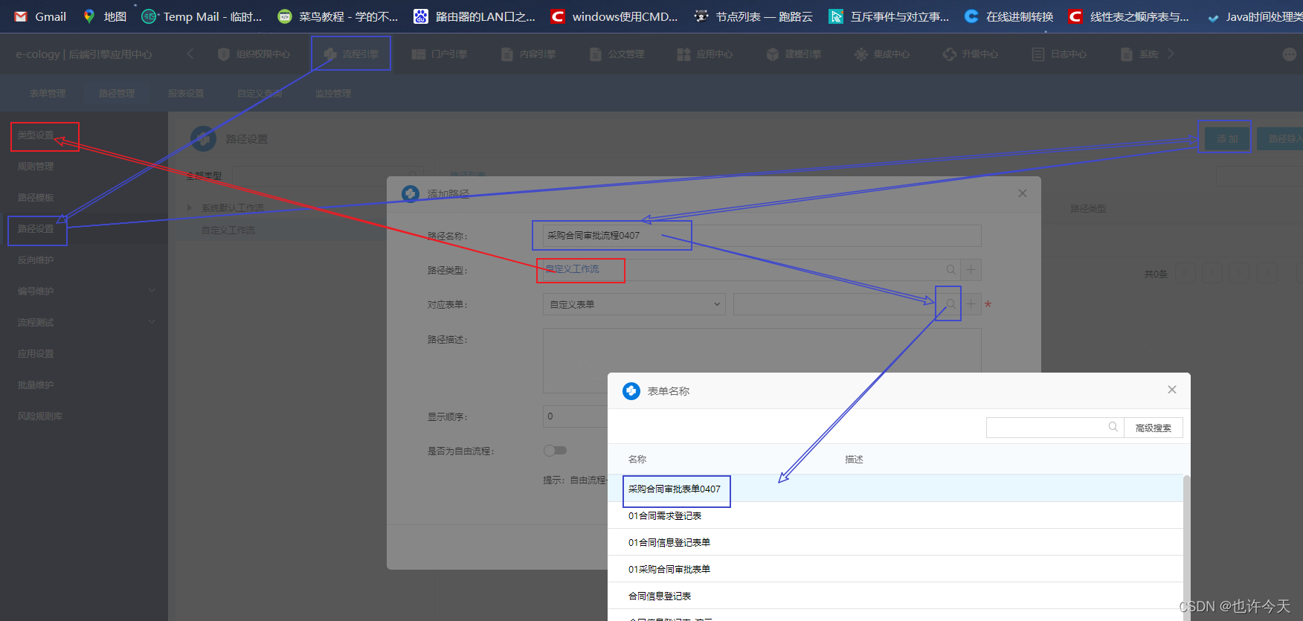Open the 日志中心 module
Image resolution: width=1303 pixels, height=621 pixels.
[x=1059, y=54]
